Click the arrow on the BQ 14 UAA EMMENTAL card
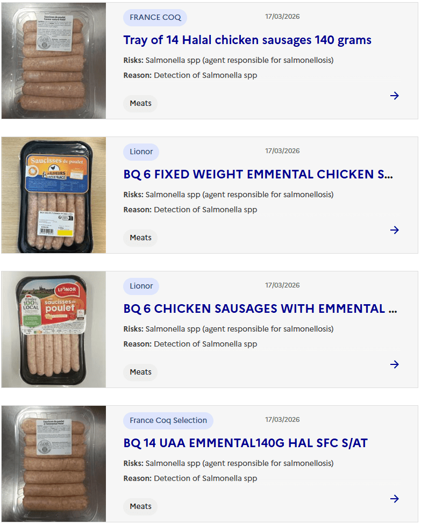Viewport: 421px width, 524px height. 395,499
